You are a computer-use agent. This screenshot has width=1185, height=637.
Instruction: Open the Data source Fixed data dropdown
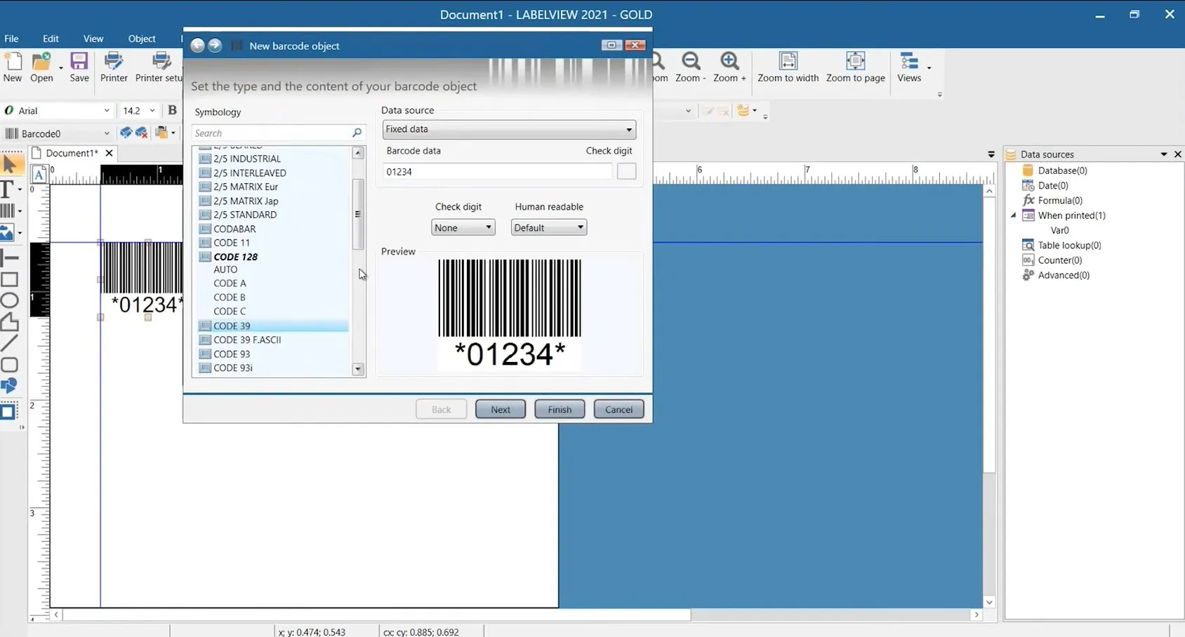tap(509, 129)
